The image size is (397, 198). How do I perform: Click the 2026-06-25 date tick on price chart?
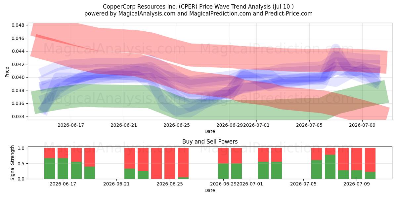[177, 125]
